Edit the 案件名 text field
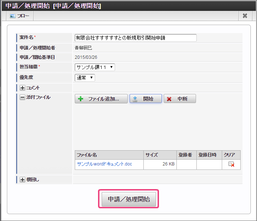The height and width of the screenshot is (221, 257). [135, 38]
